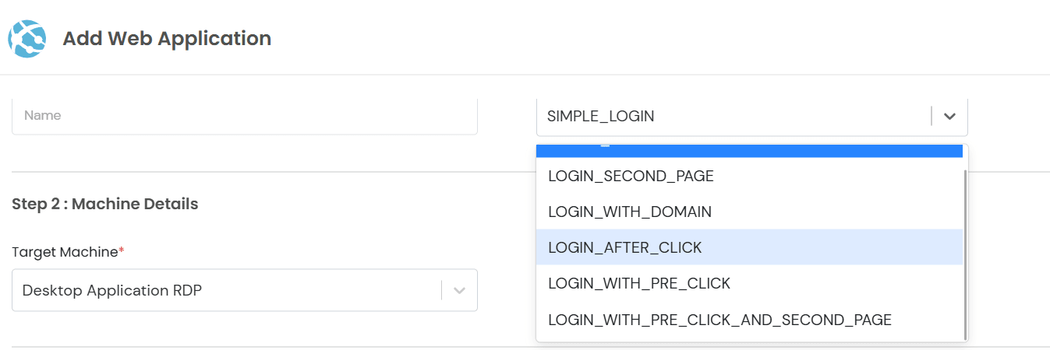Image resolution: width=1050 pixels, height=350 pixels.
Task: Focus the Name input field
Action: pos(244,116)
